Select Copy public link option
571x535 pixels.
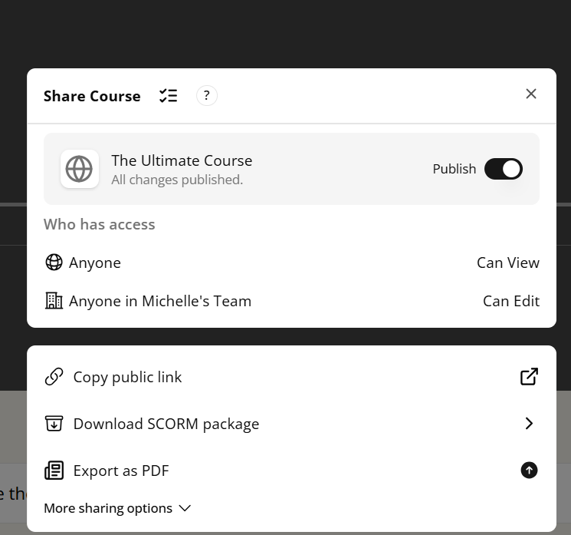[x=291, y=377]
